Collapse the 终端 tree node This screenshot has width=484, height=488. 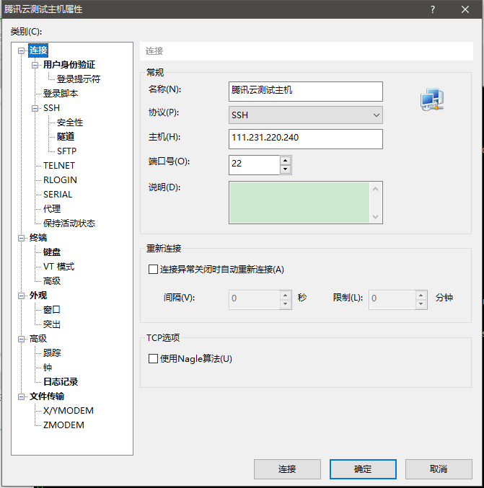pos(21,238)
